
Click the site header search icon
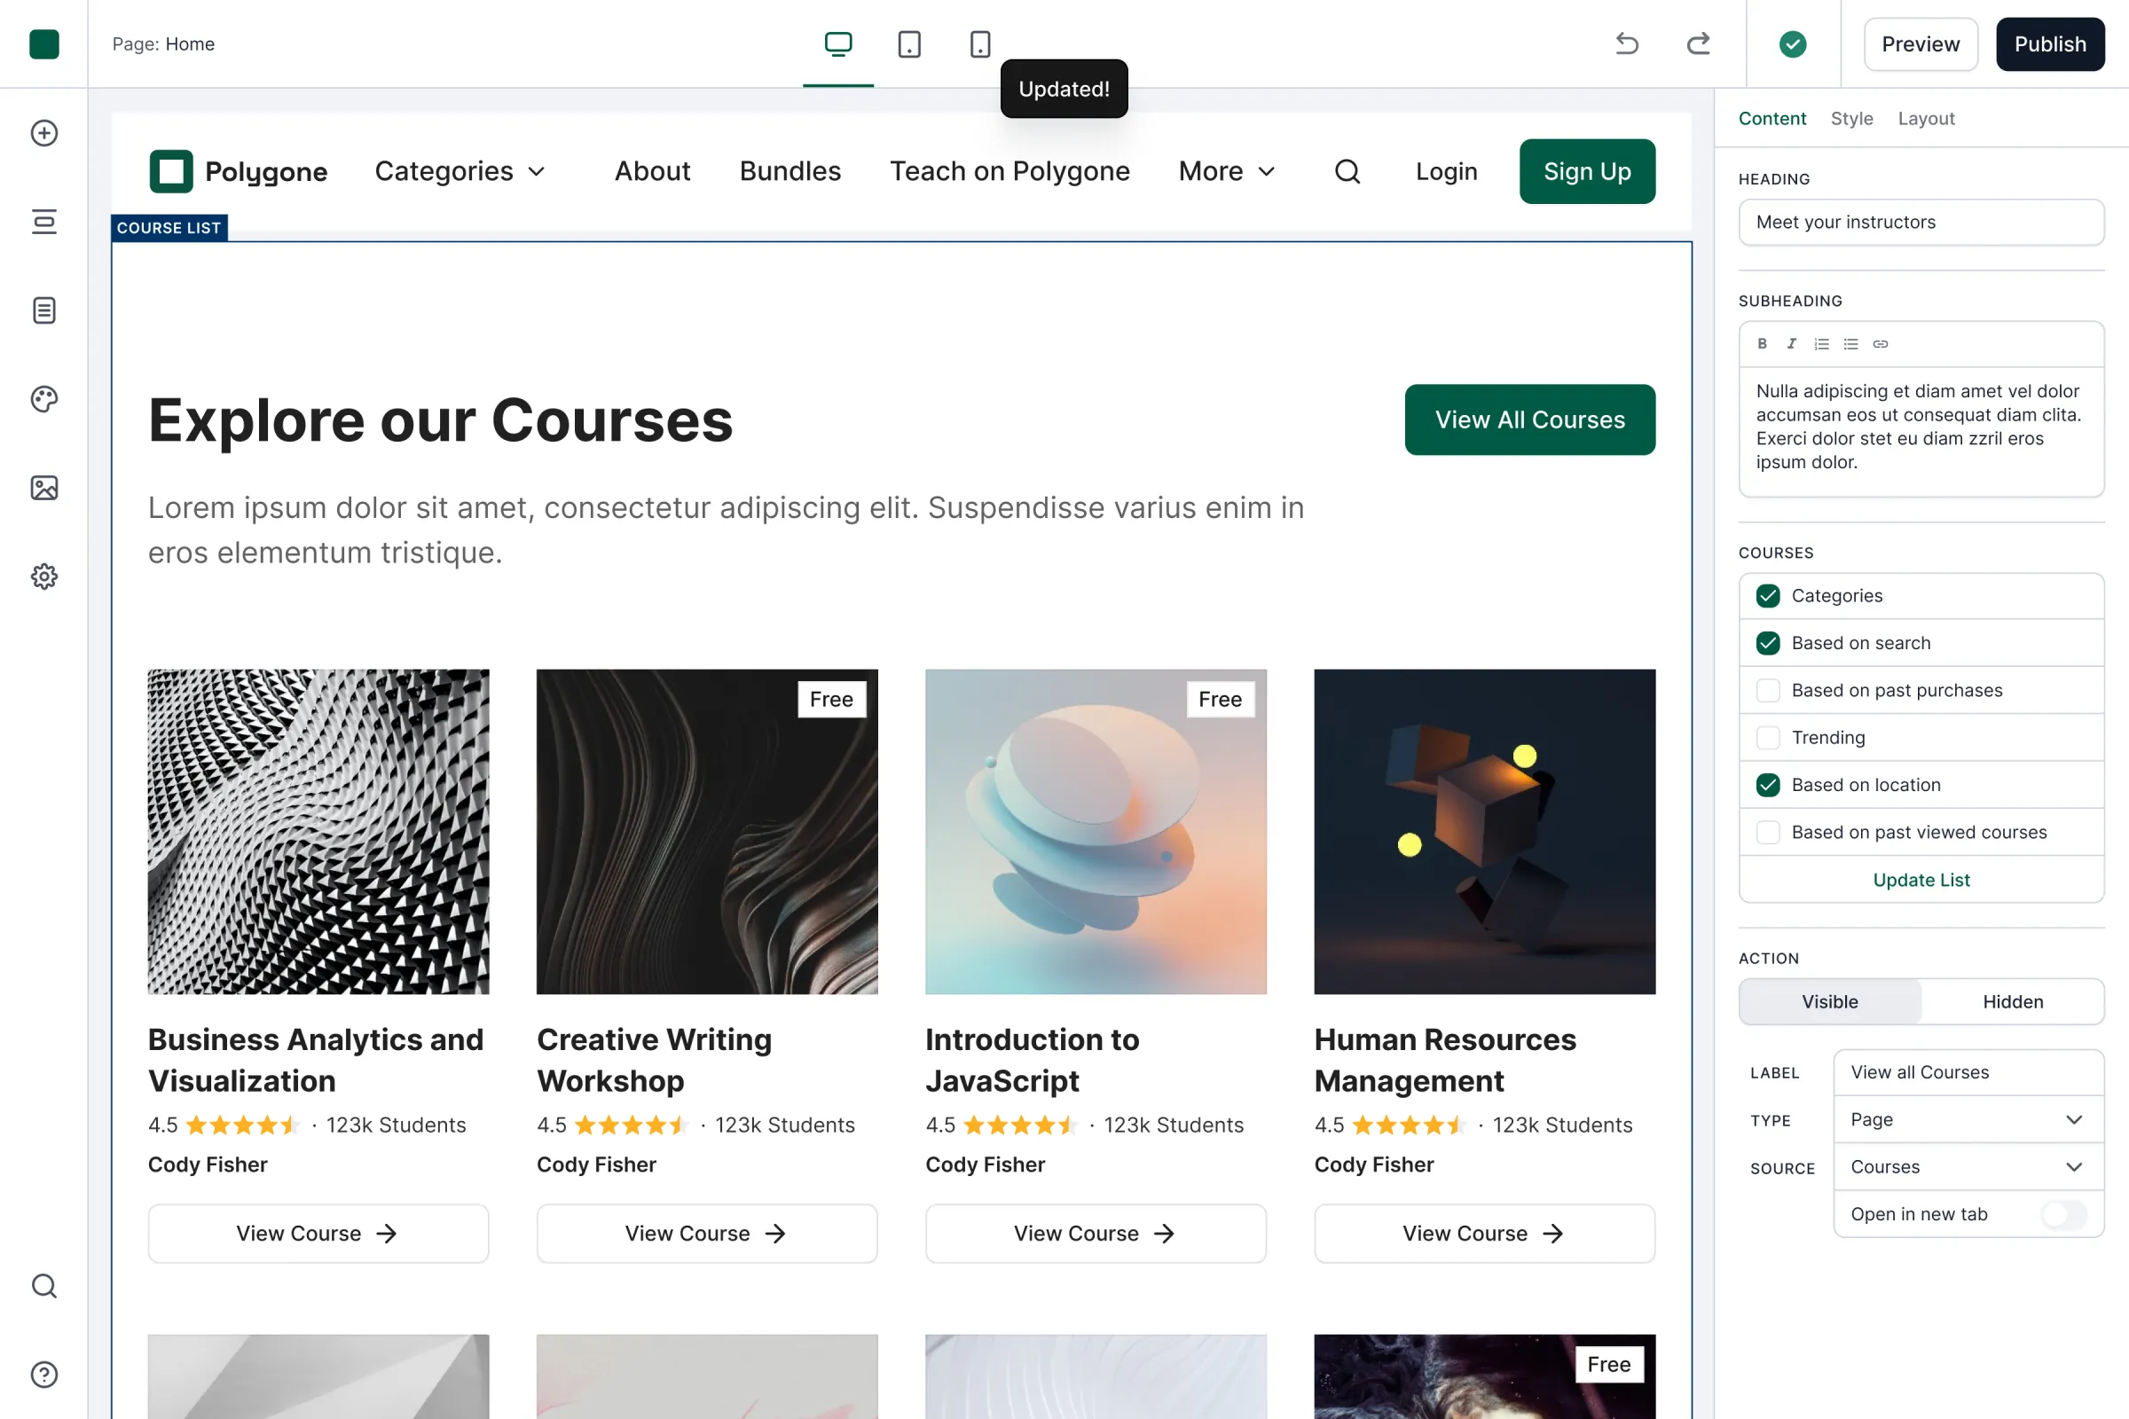point(1347,171)
